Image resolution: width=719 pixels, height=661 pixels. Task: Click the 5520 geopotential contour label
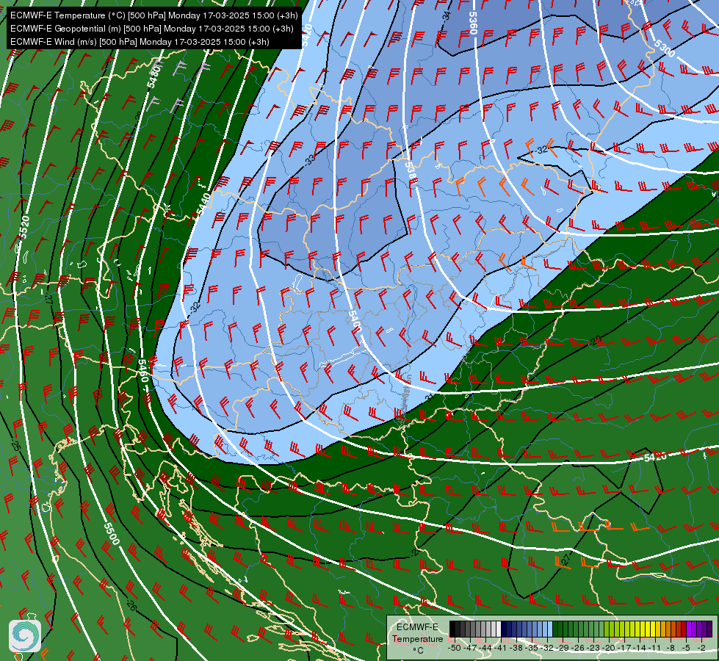click(24, 228)
